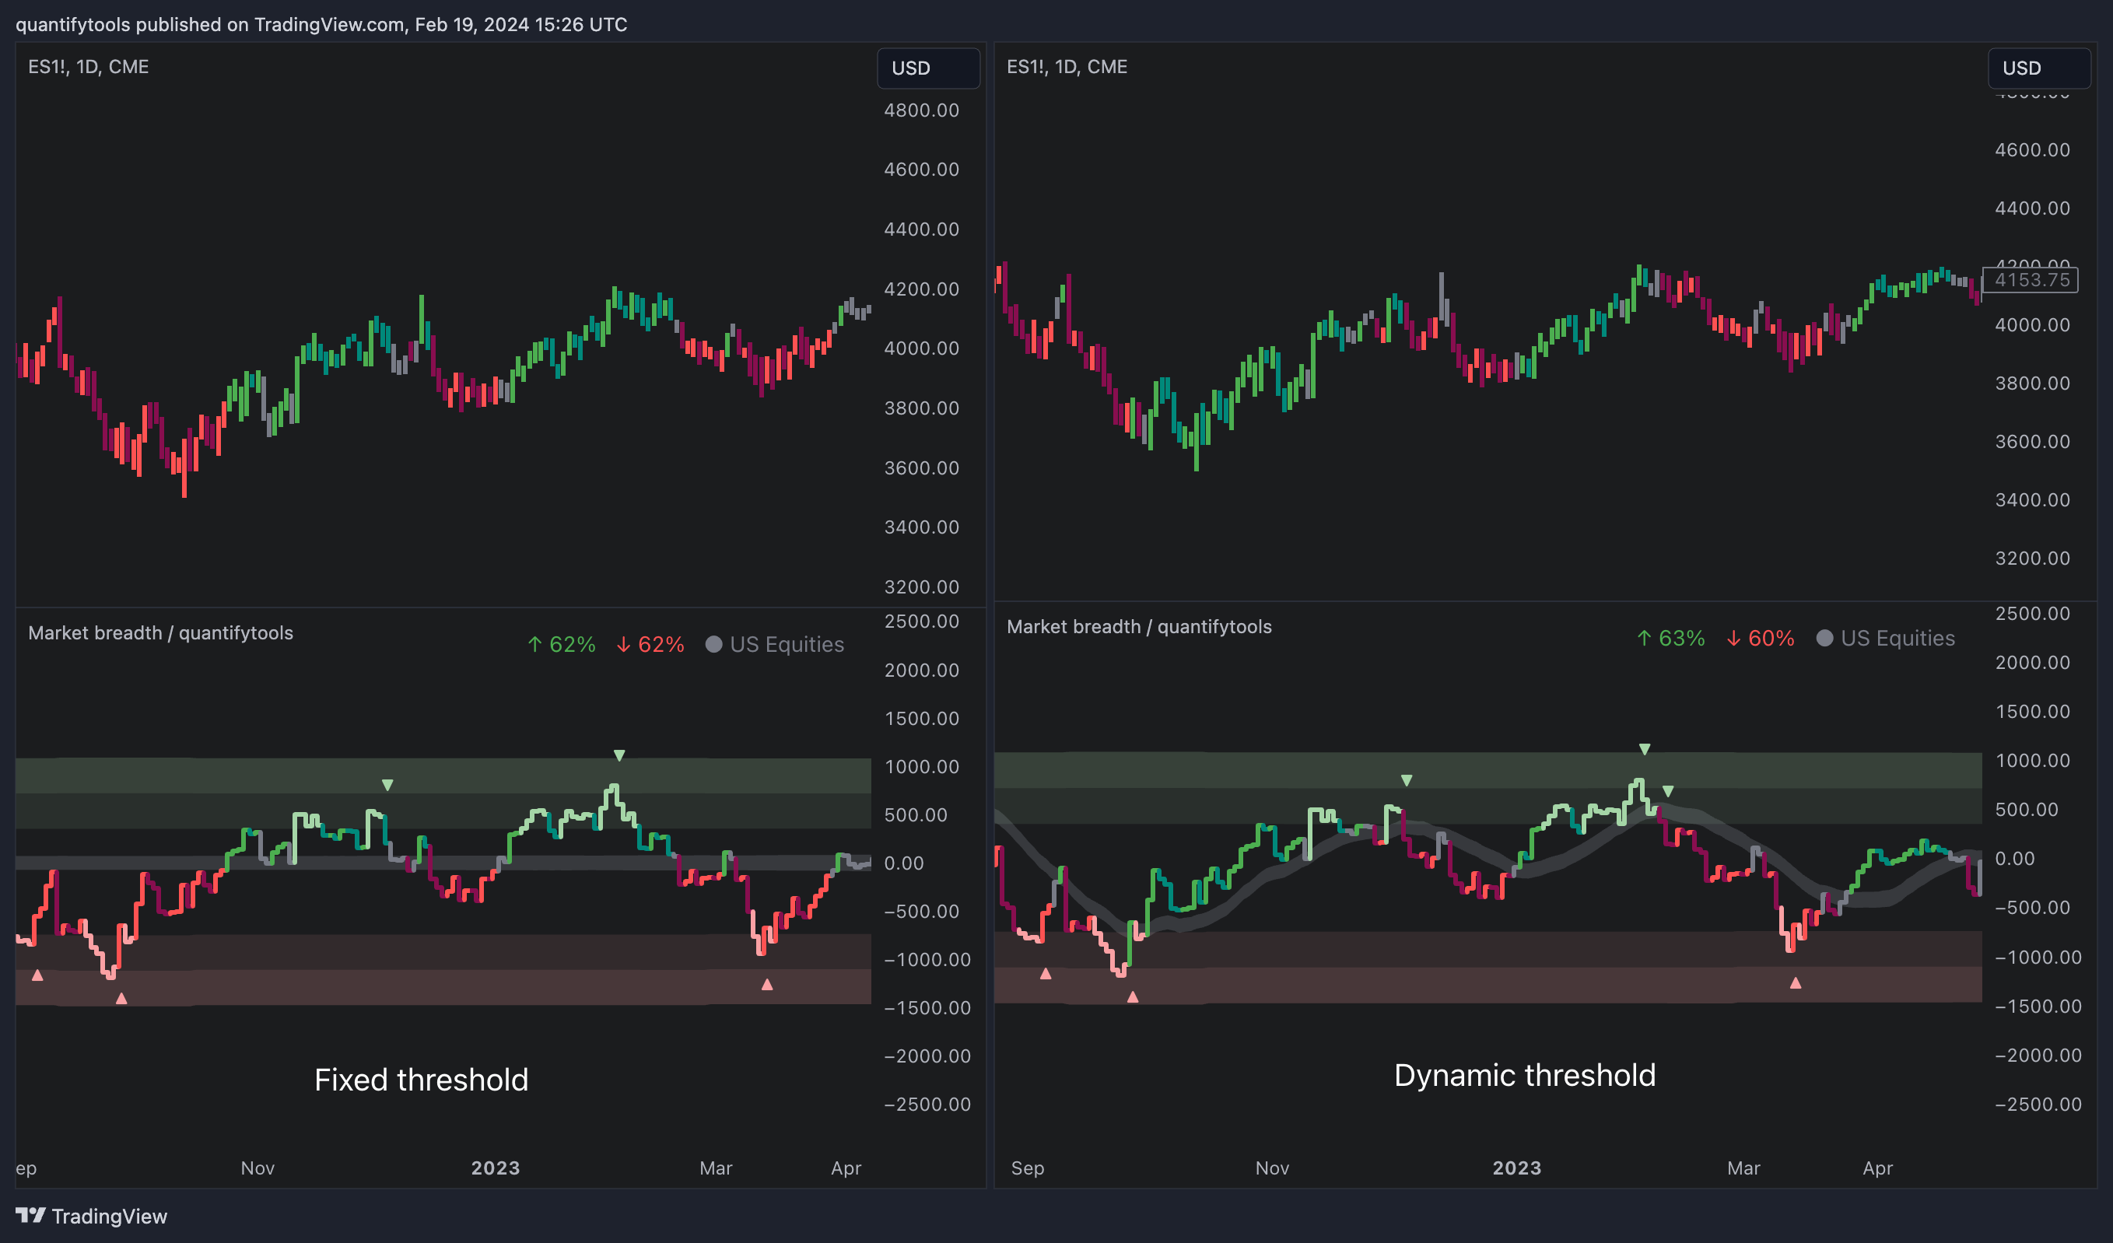
Task: Click pink up-triangle marker near March on left
Action: [x=766, y=984]
